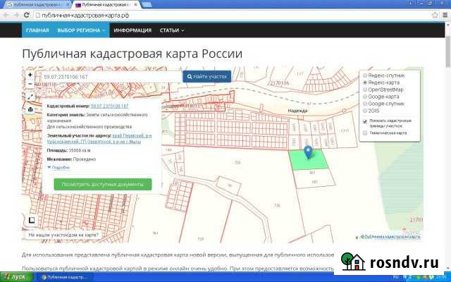Screen dimensions: 451x282
Task: Click the browser forward arrow
Action: tap(16, 15)
